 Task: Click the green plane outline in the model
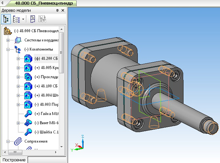coord(150,96)
